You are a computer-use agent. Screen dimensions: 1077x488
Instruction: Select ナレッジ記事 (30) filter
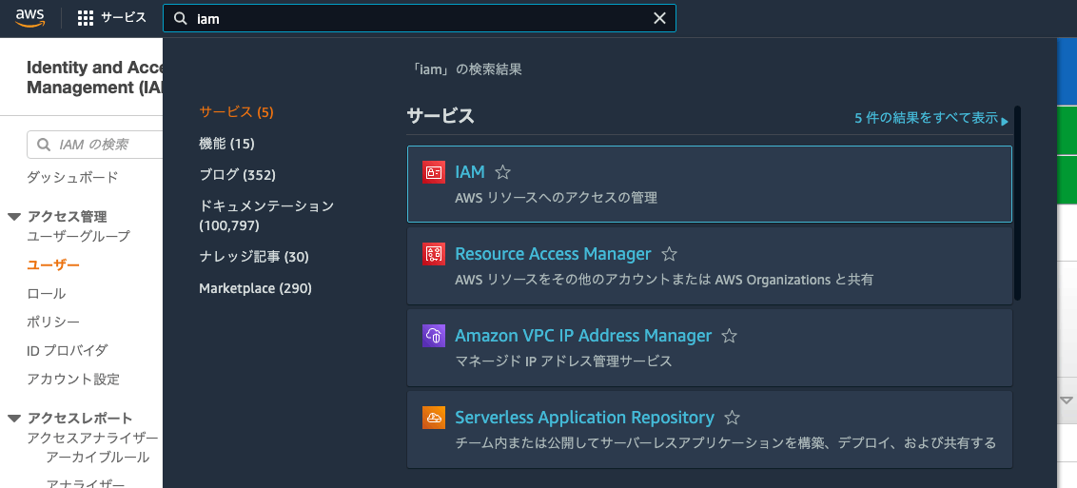coord(253,257)
